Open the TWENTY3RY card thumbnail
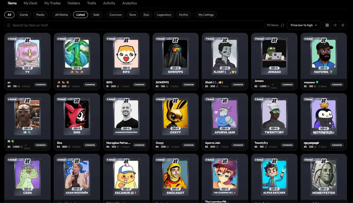Viewport: 353px width, 203px height. click(x=274, y=117)
